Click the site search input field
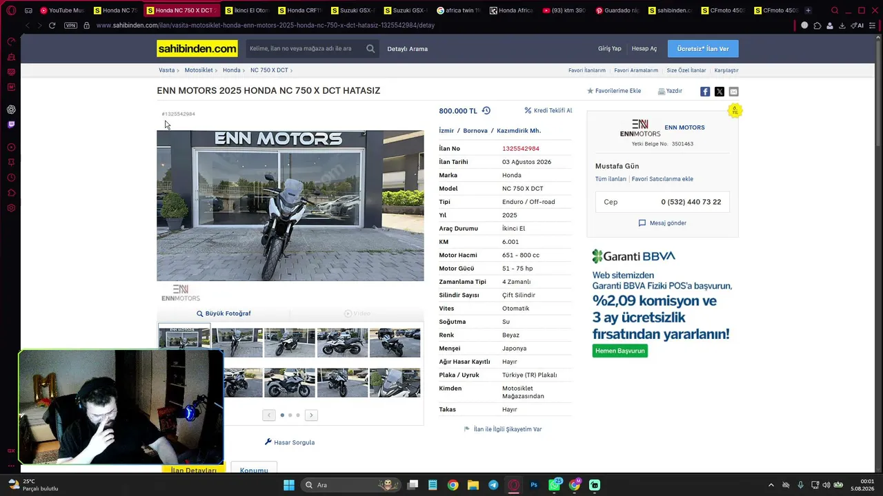This screenshot has width=883, height=496. tap(305, 49)
